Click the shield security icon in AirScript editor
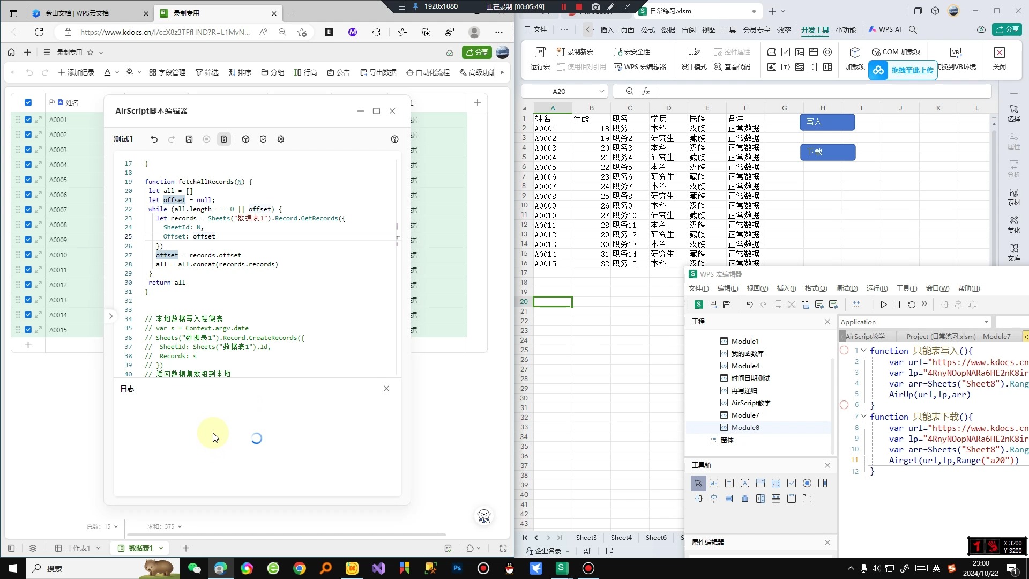1029x579 pixels. (263, 139)
